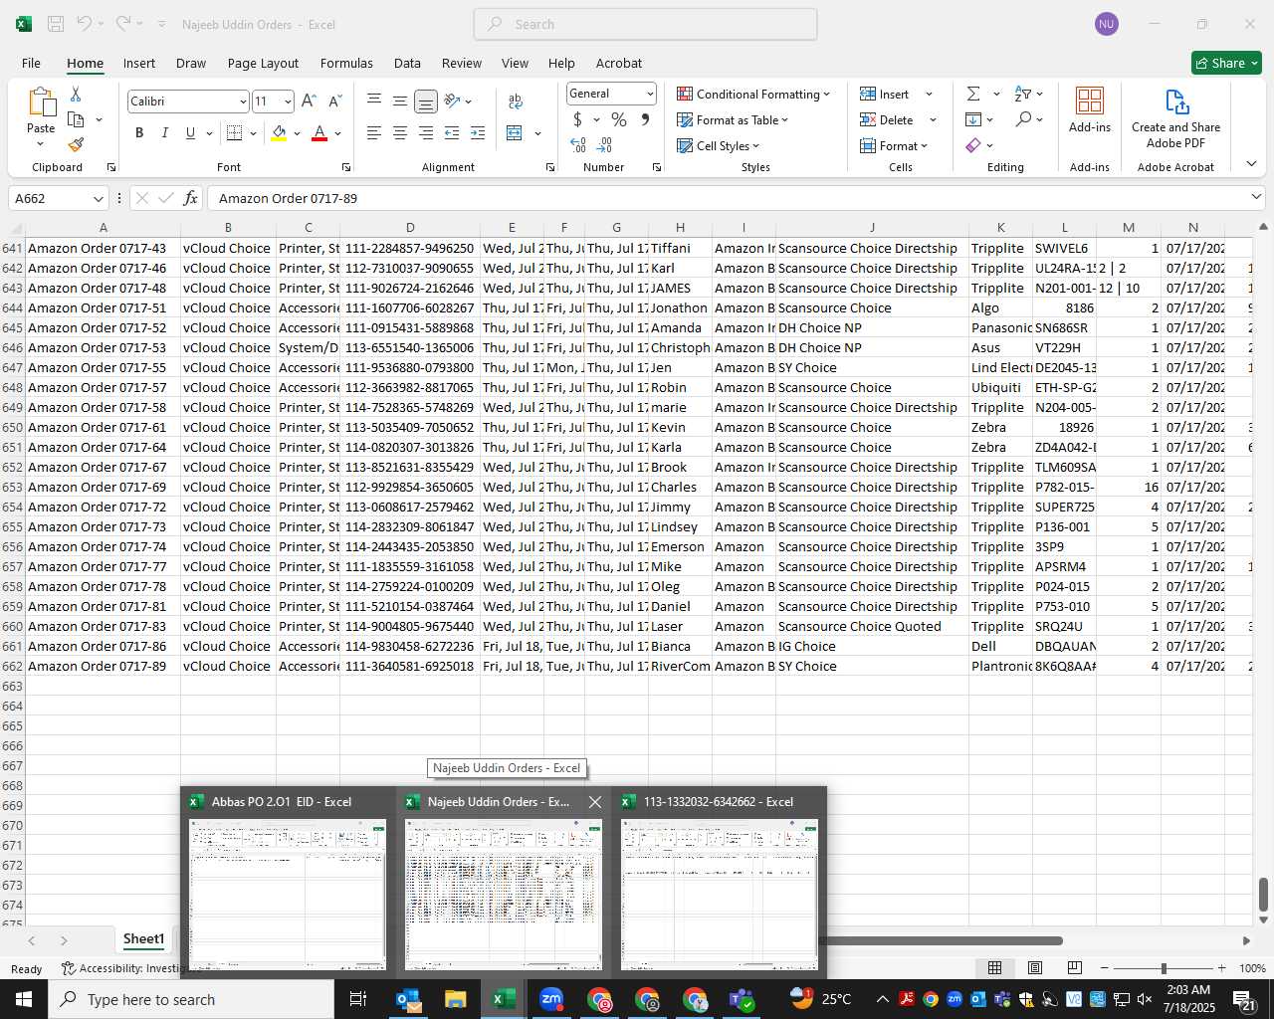Click the Cut scissors icon
The height and width of the screenshot is (1019, 1274).
coord(76,95)
